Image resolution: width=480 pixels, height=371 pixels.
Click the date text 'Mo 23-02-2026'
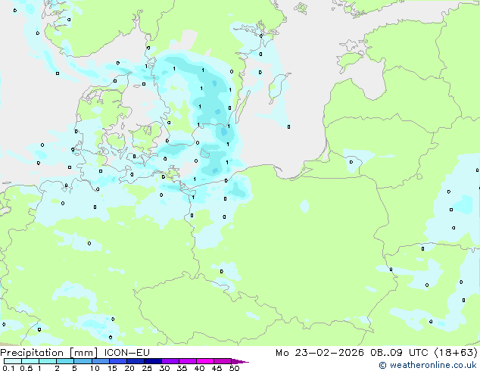[x=319, y=353]
